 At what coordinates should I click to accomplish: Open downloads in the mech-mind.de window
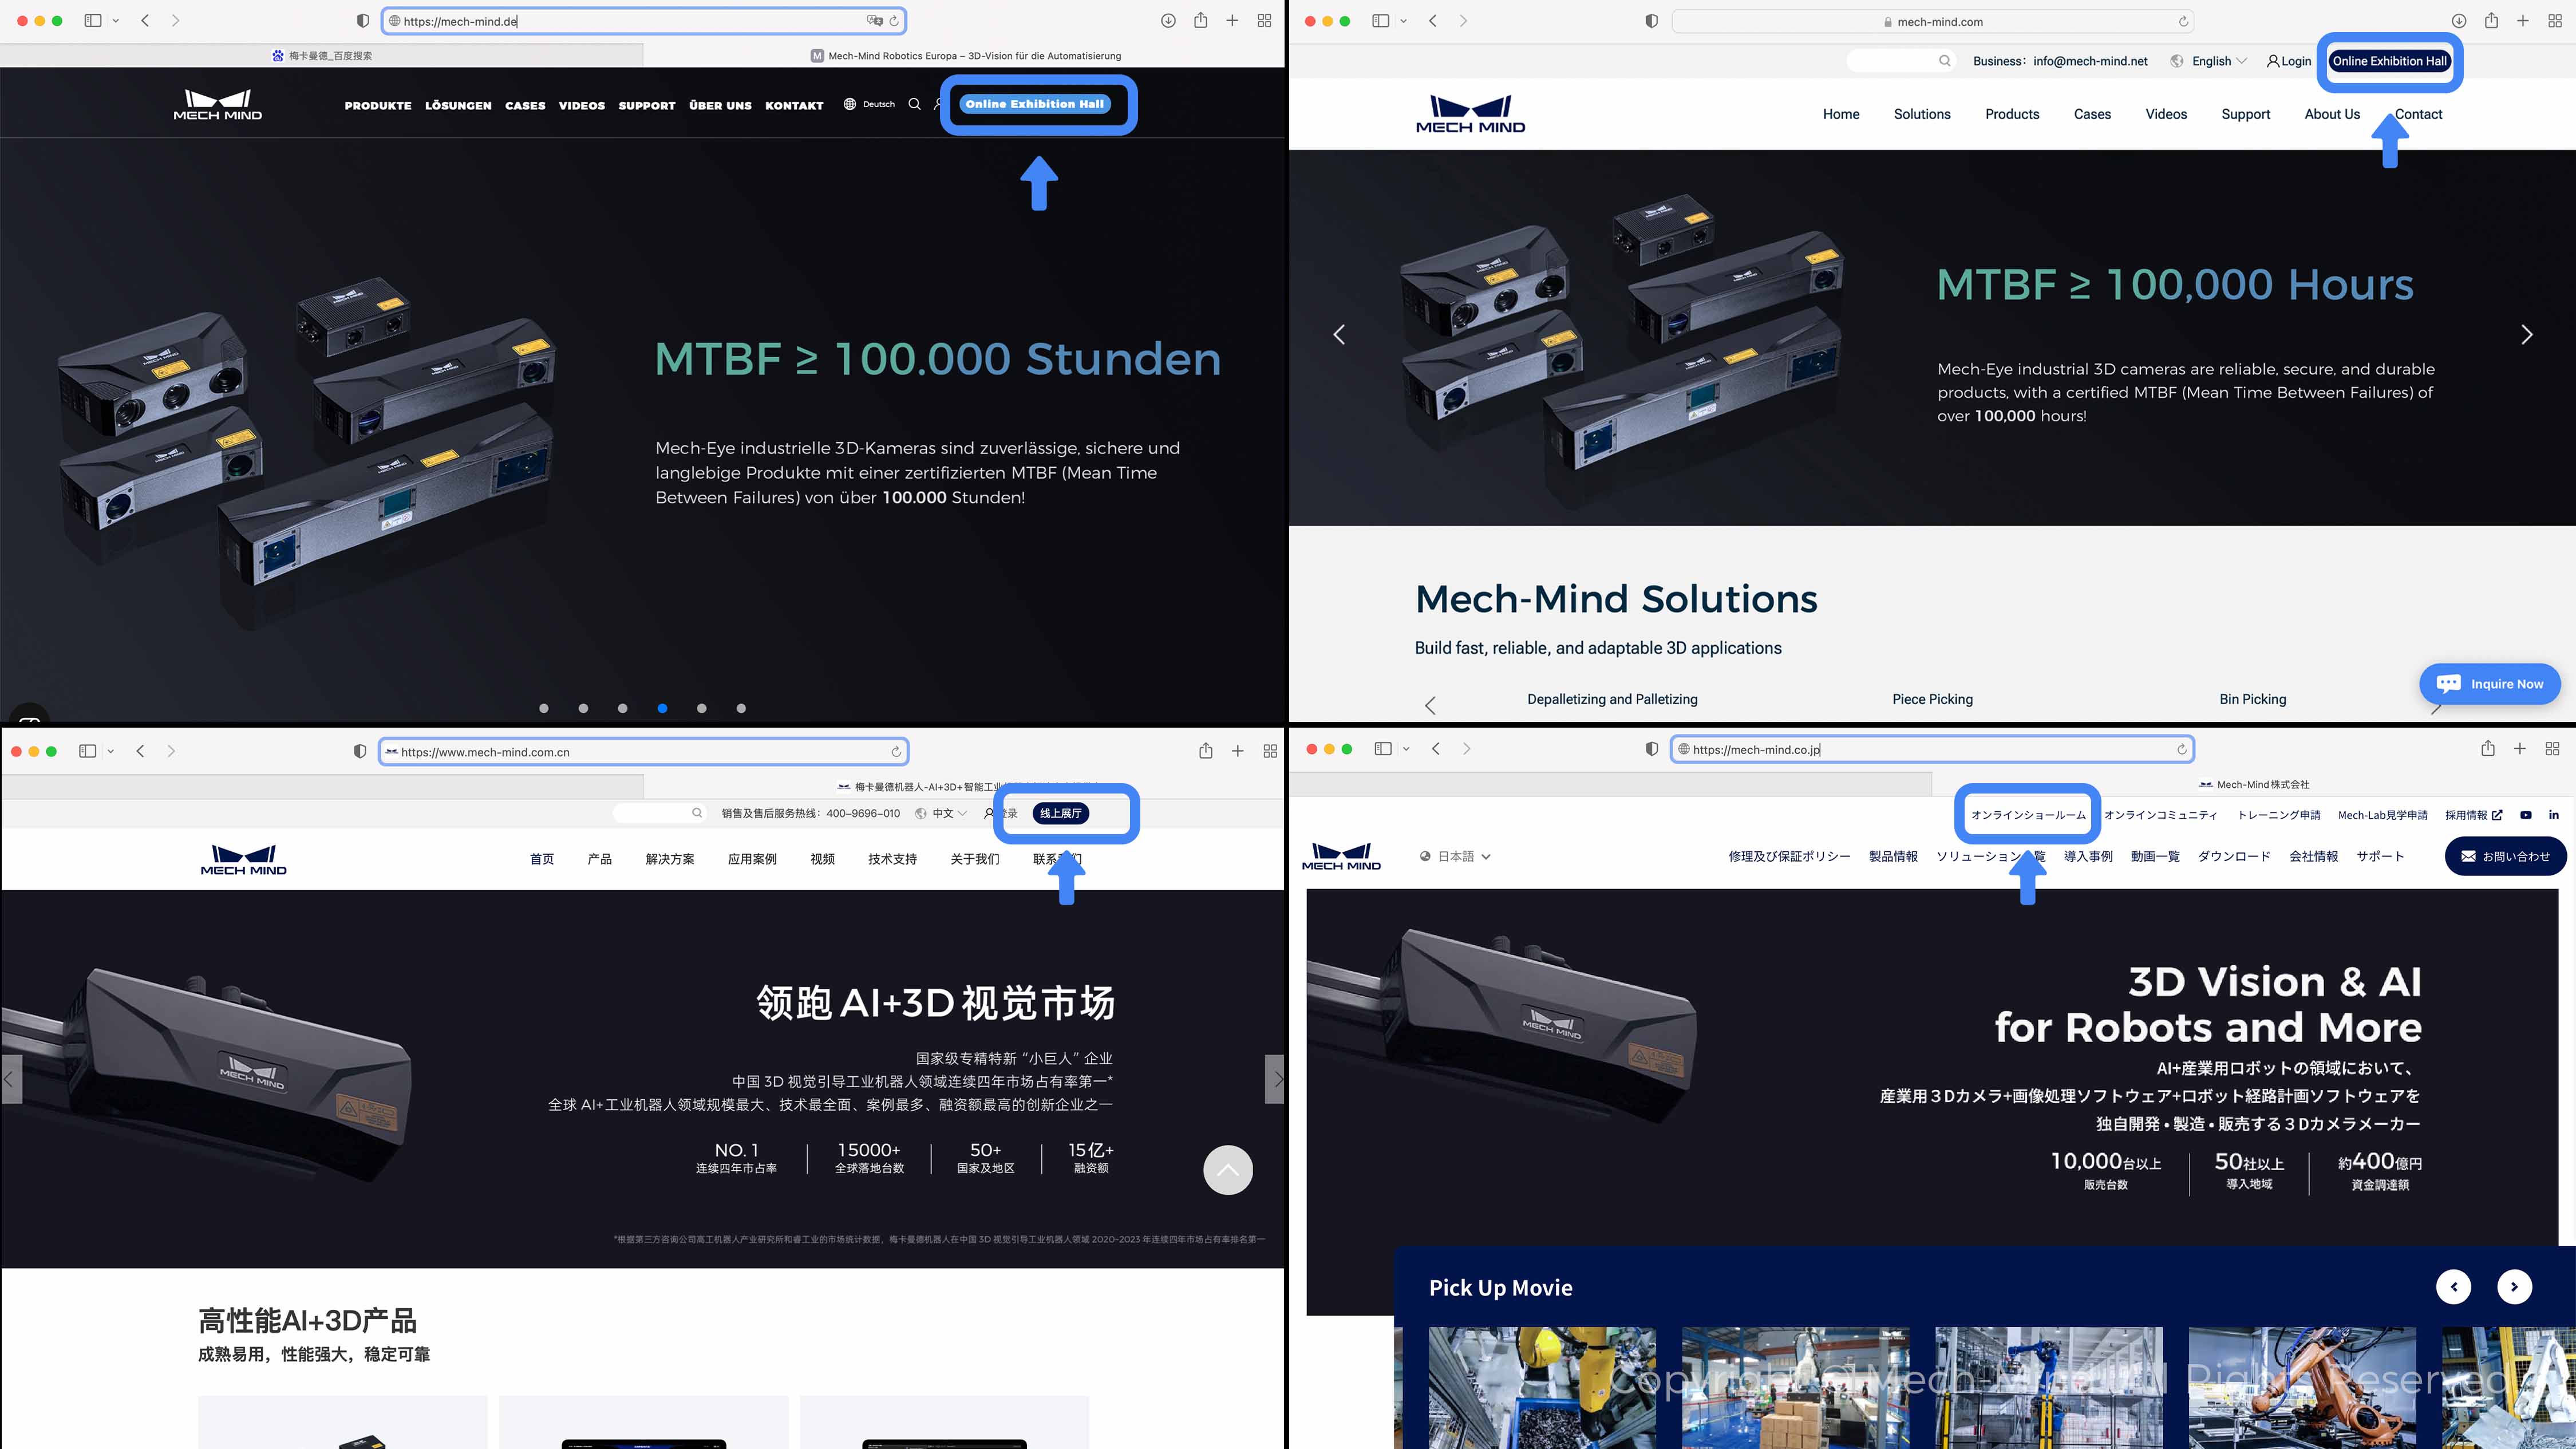1168,21
